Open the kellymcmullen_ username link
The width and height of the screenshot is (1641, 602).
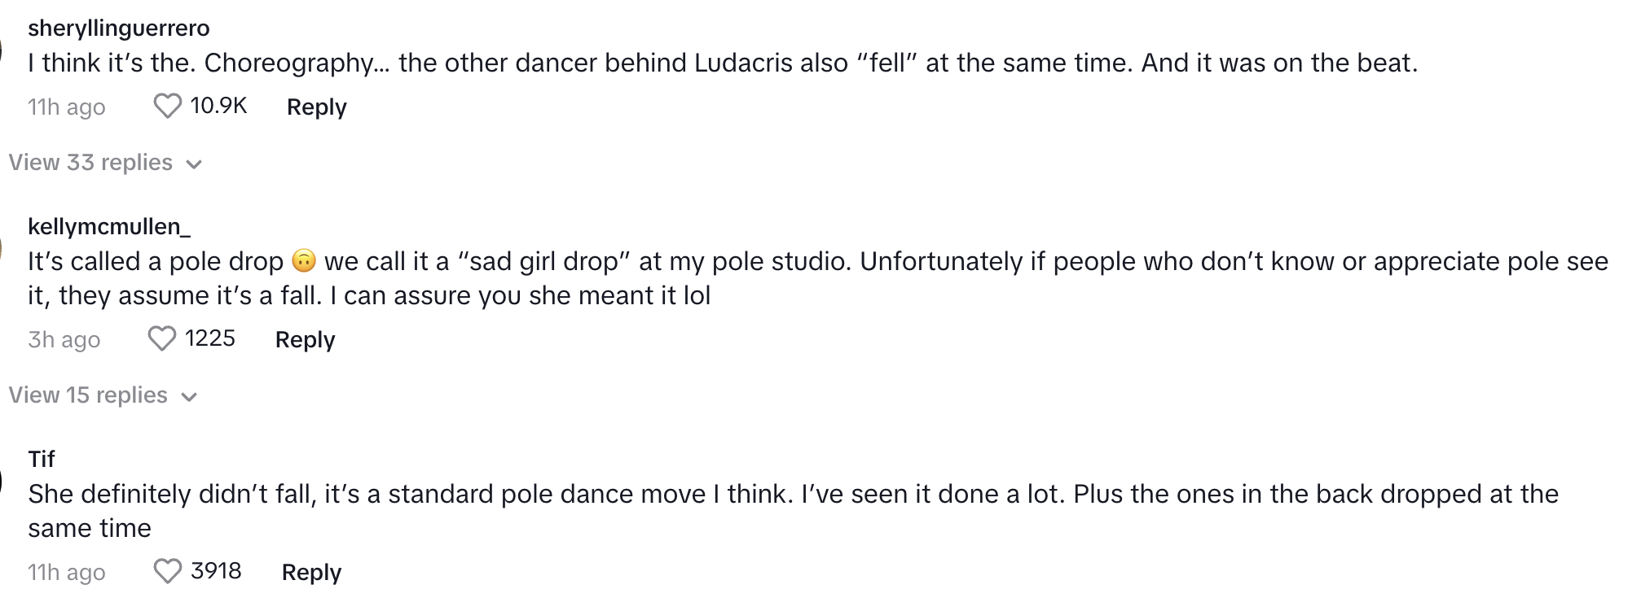108,226
